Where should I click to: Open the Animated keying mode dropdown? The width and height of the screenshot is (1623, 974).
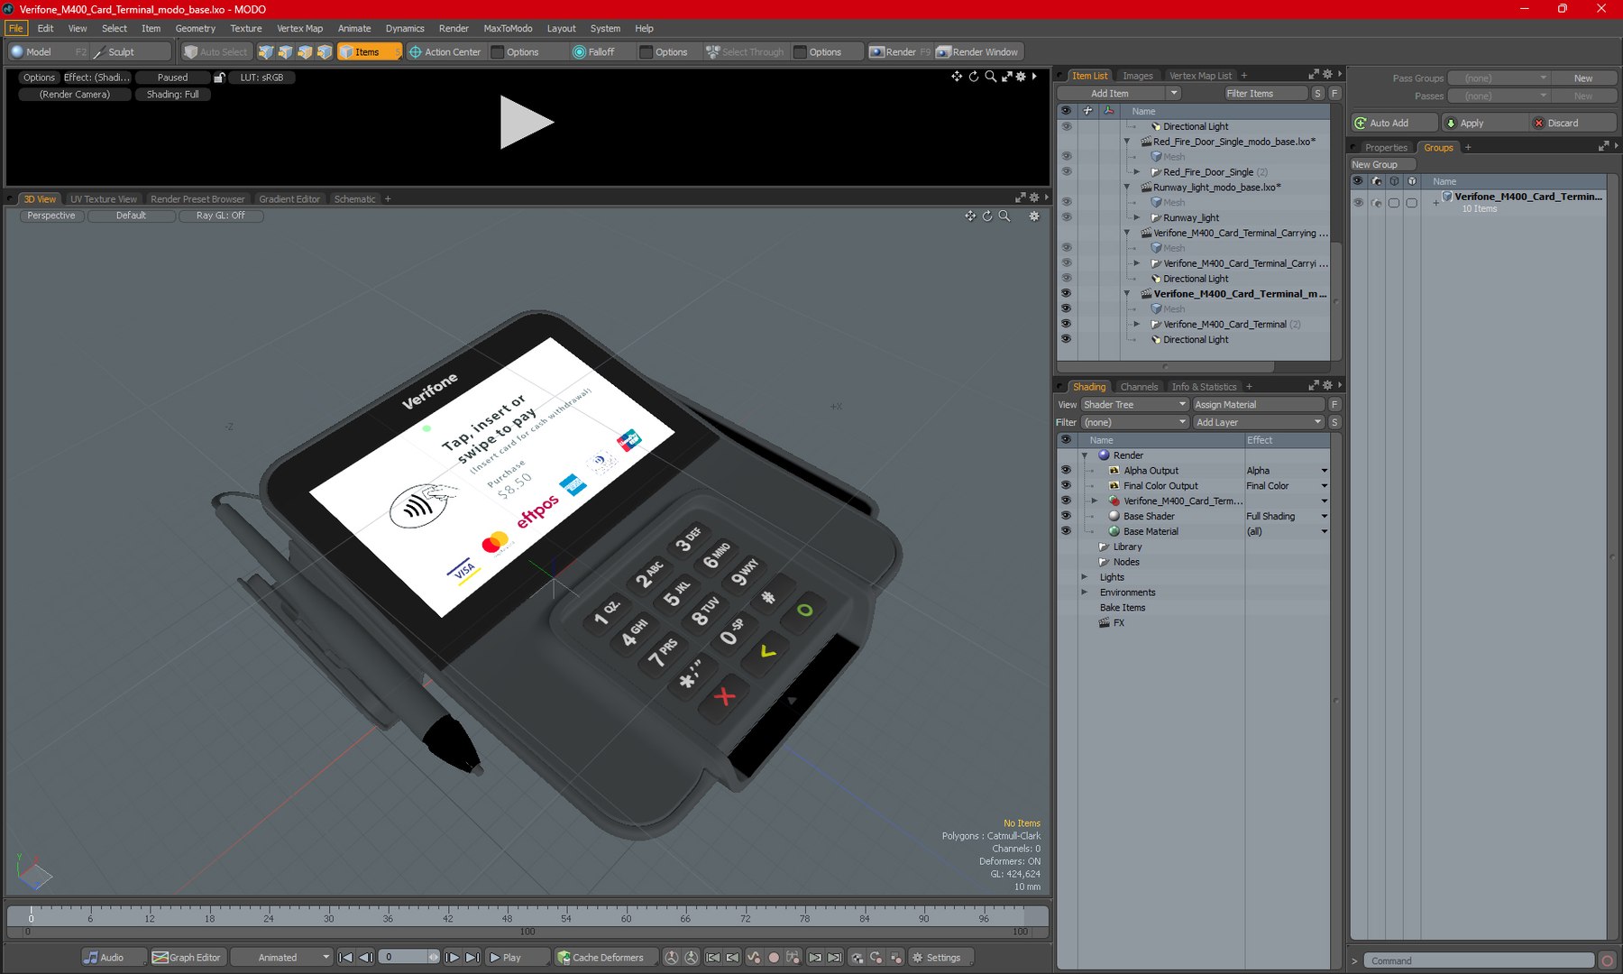tap(281, 957)
